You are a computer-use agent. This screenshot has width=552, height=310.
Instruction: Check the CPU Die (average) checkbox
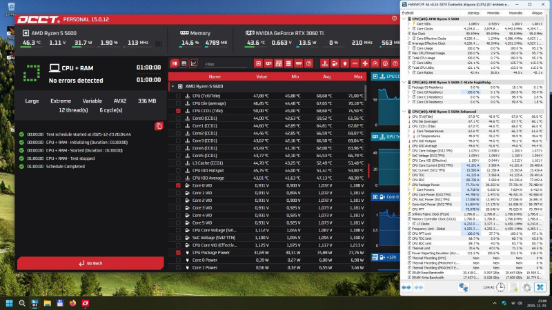178,103
